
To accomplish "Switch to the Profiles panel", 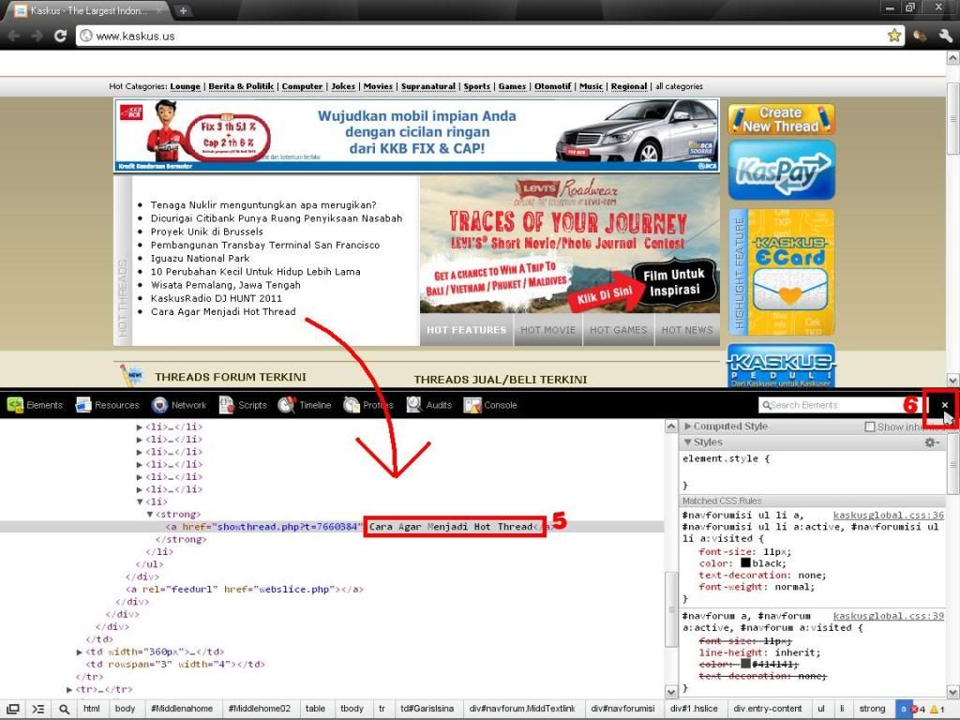I will pyautogui.click(x=367, y=405).
